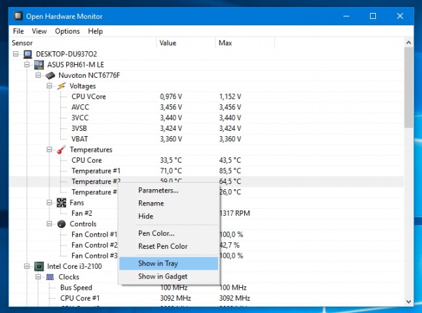Select the Fan Control #2 row

click(206, 245)
